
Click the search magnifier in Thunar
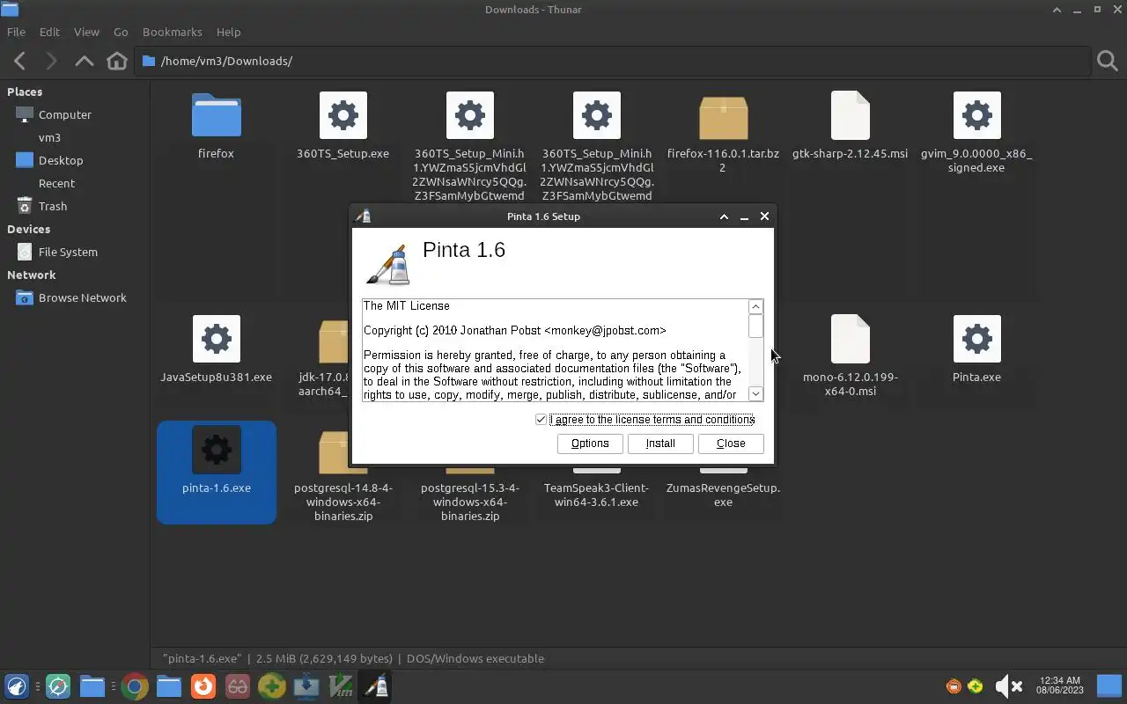click(x=1108, y=61)
